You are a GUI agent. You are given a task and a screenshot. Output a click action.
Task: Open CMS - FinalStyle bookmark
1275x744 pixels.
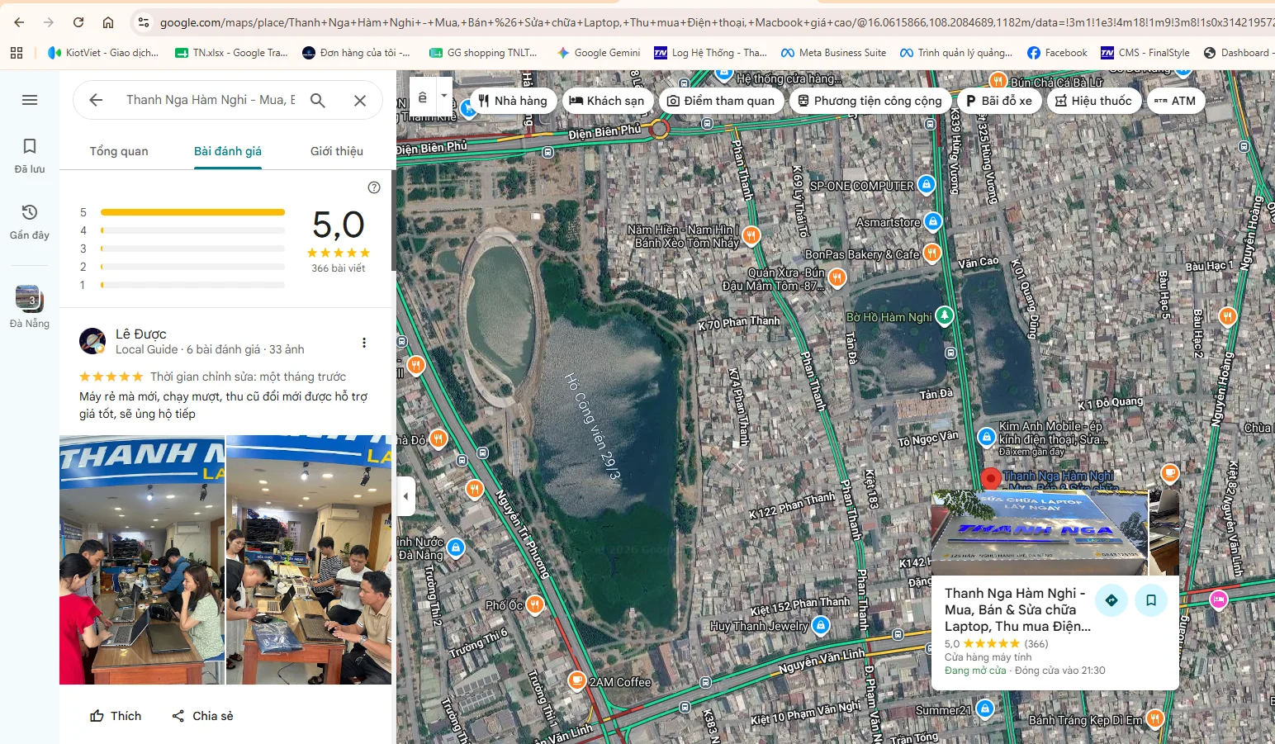coord(1145,53)
